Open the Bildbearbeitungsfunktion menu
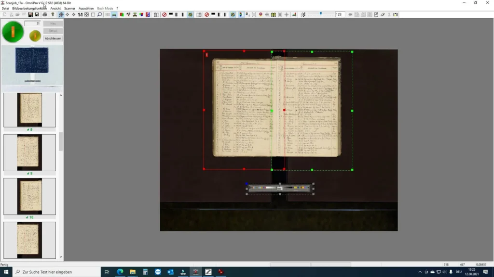Screen dimensions: 494x277 tap(29, 8)
